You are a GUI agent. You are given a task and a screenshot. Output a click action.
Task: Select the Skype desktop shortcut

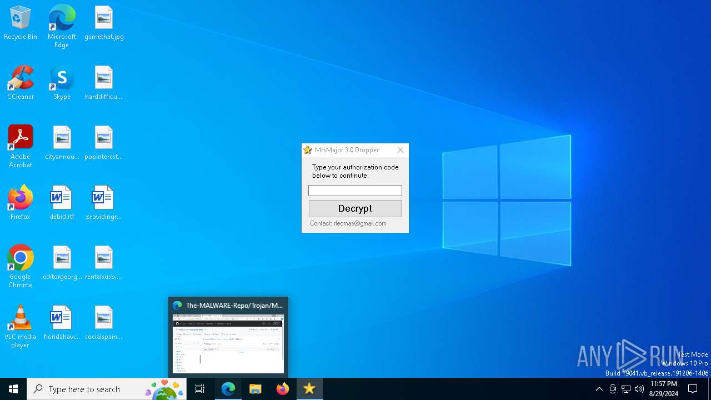(62, 83)
